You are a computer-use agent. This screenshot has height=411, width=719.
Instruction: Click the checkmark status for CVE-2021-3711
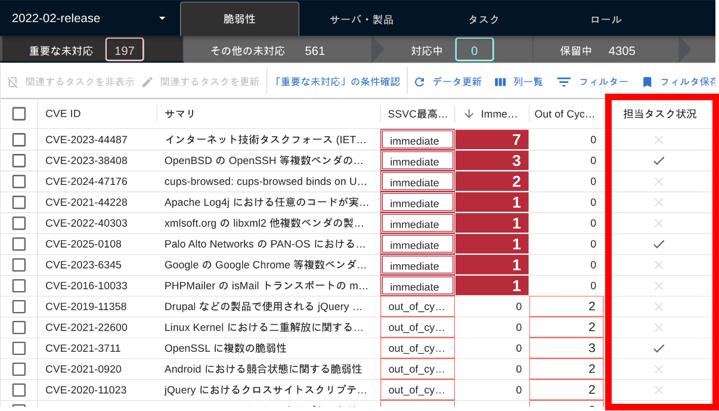[x=659, y=348]
